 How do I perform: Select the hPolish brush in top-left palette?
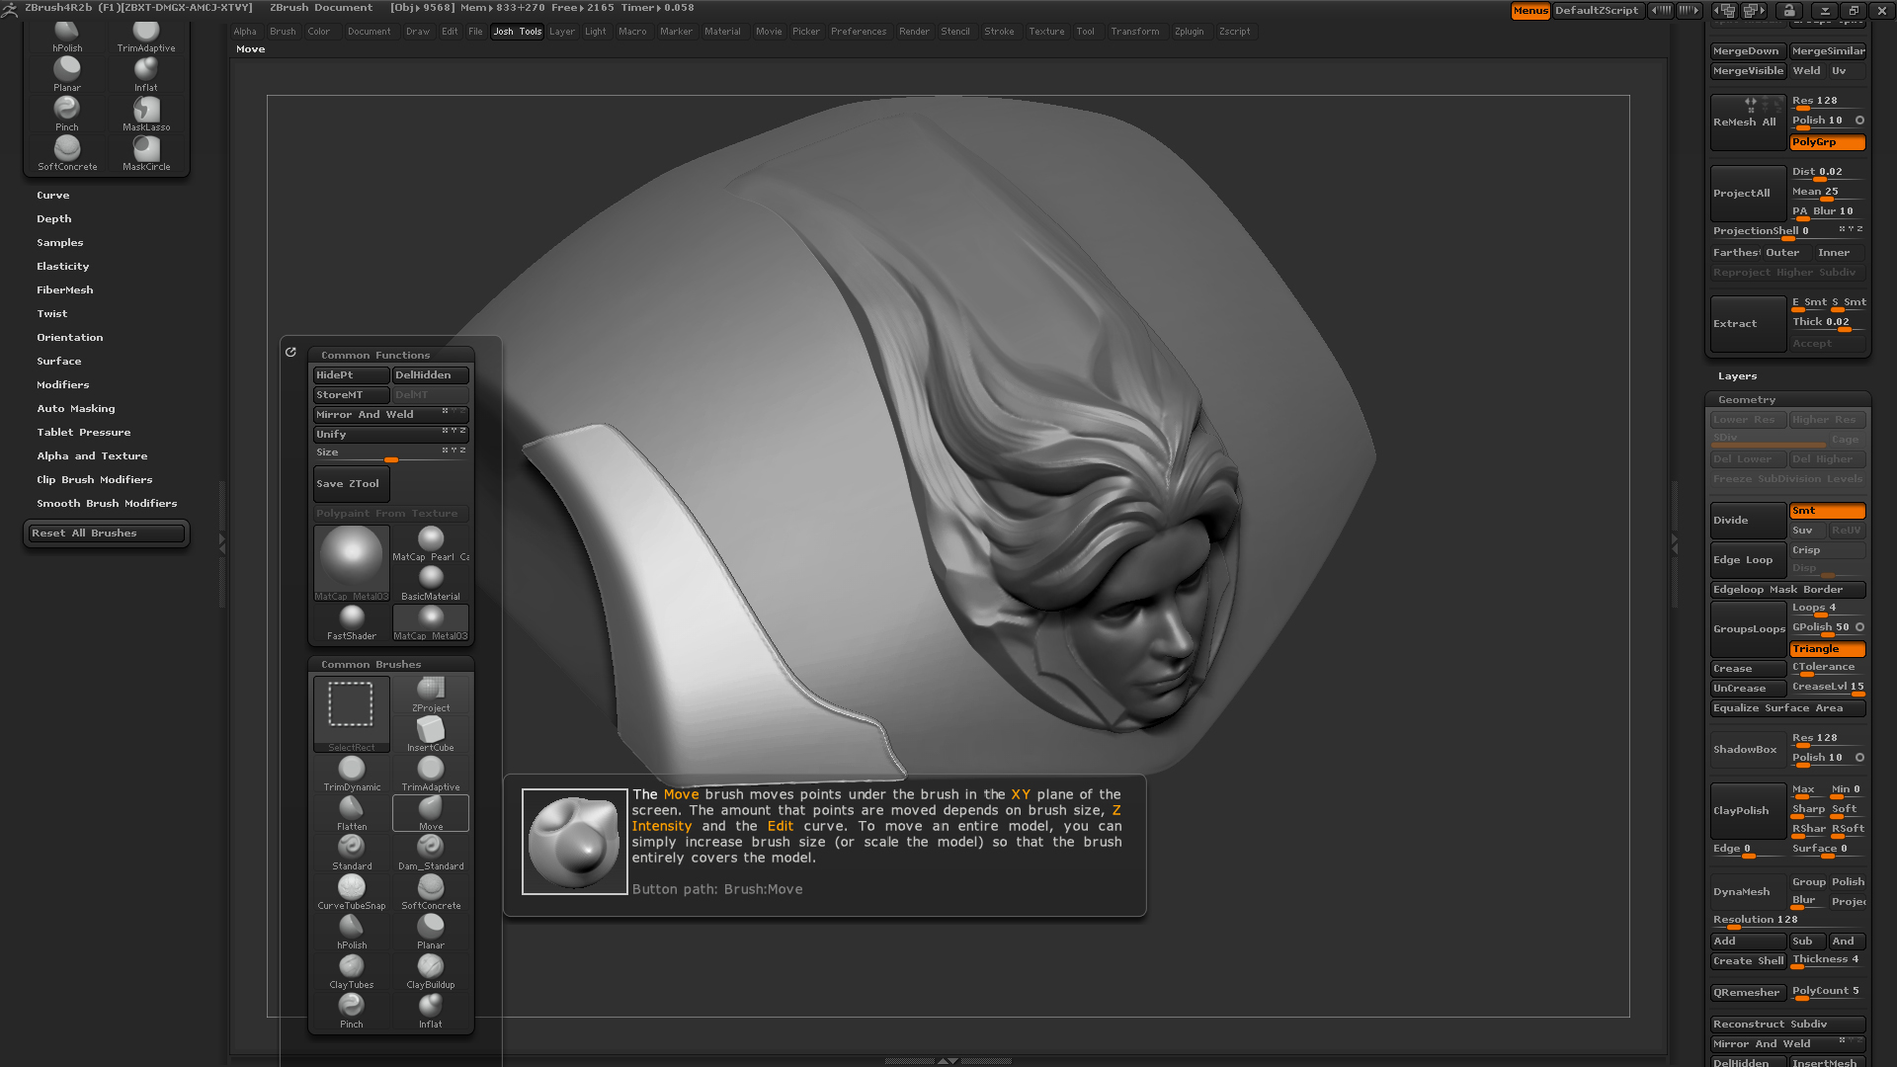tap(67, 38)
